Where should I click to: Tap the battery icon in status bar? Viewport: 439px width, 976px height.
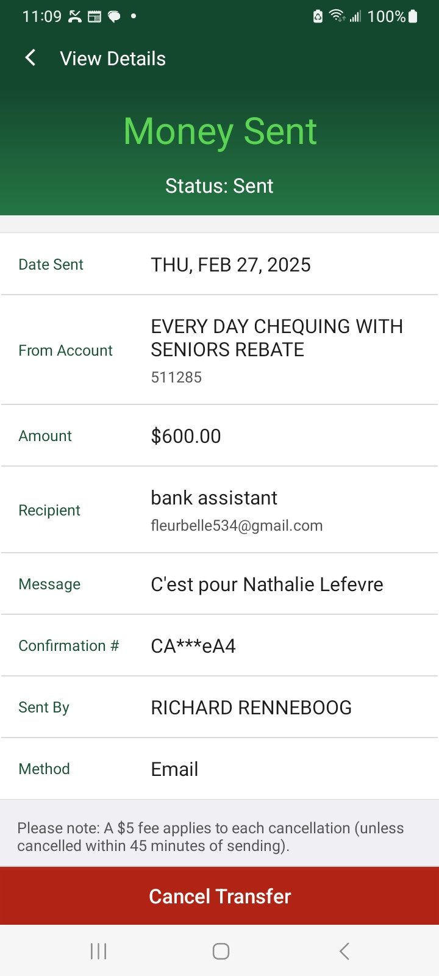click(x=413, y=16)
